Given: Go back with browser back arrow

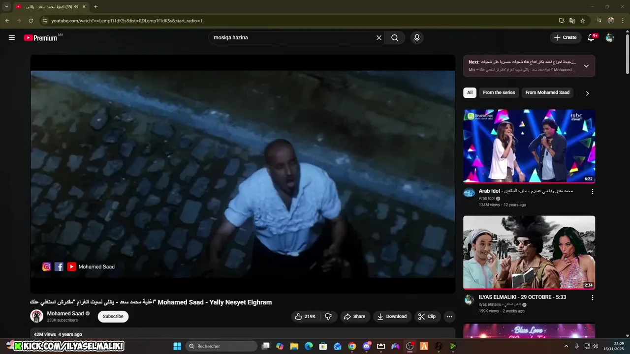Looking at the screenshot, I should (x=7, y=21).
